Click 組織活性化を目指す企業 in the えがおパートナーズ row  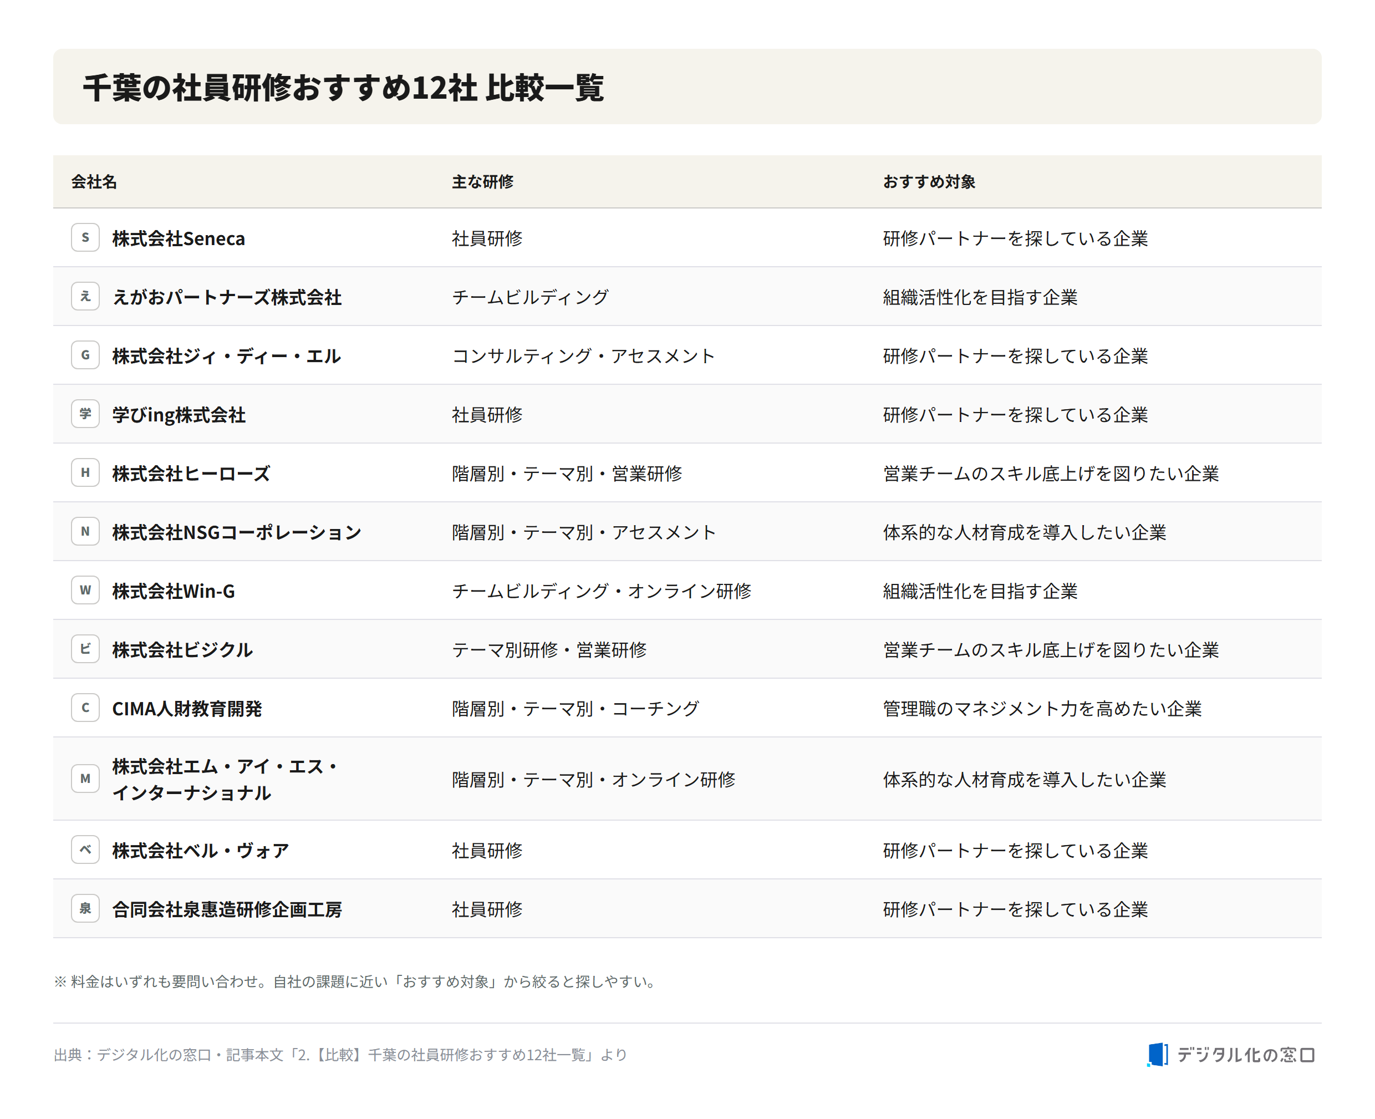[x=980, y=297]
